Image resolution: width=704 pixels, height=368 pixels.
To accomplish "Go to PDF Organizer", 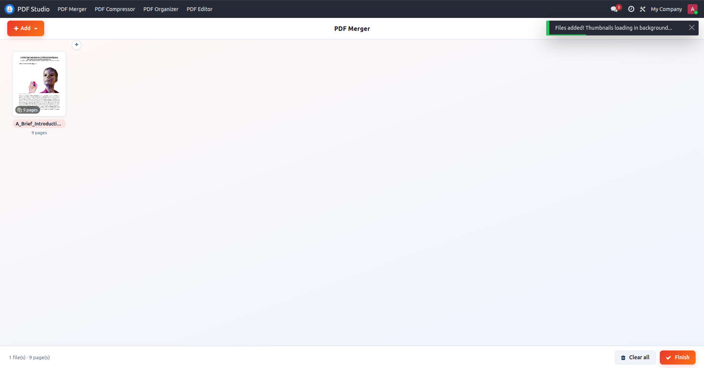I will click(161, 9).
